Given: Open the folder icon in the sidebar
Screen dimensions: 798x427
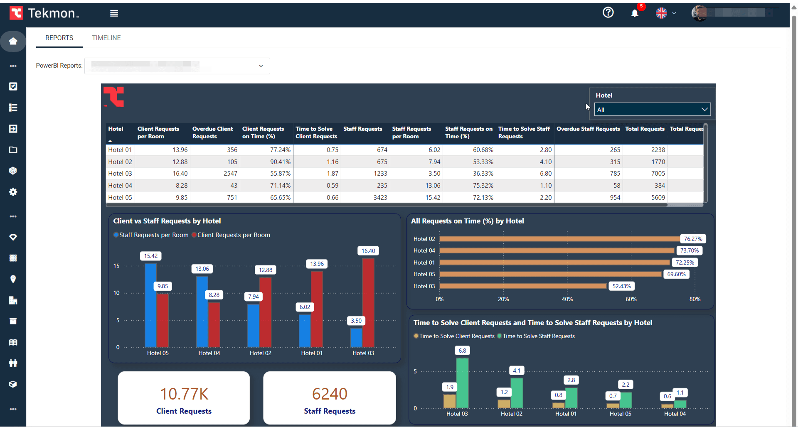Looking at the screenshot, I should [x=13, y=150].
